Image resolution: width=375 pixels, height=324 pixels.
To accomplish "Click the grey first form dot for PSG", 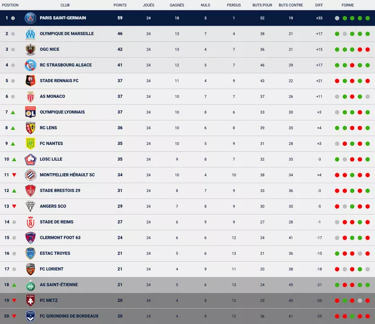I will tap(337, 18).
